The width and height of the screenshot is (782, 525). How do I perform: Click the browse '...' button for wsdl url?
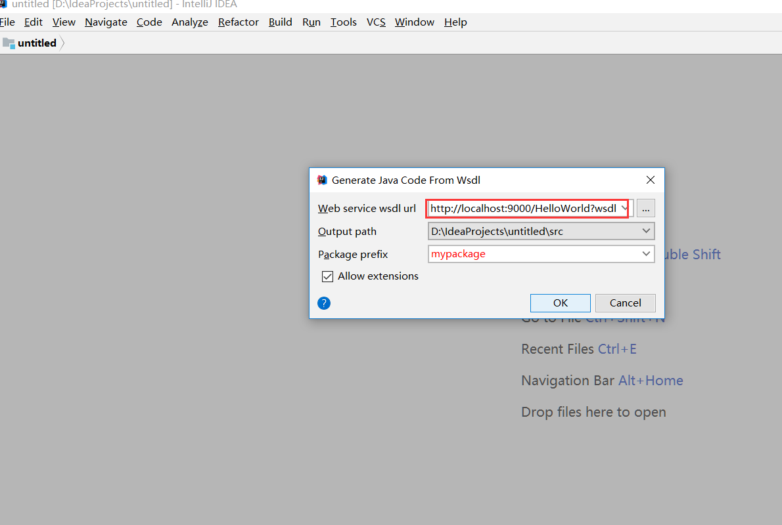645,209
